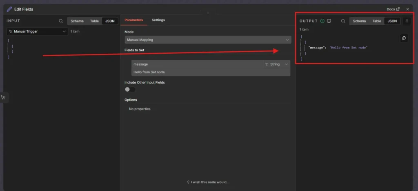The width and height of the screenshot is (418, 191).
Task: Toggle Include Other Input Fields switch
Action: [130, 89]
